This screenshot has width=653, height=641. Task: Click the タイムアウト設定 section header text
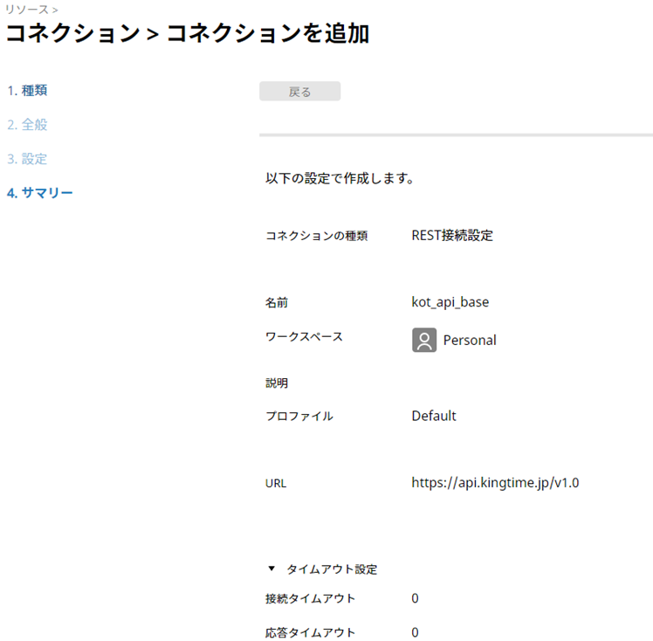point(332,569)
